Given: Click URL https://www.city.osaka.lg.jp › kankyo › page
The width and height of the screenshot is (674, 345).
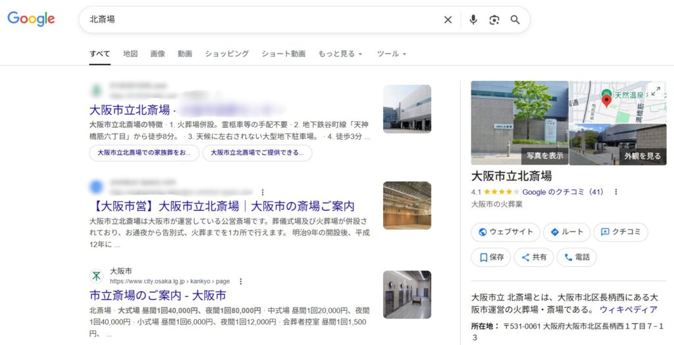Looking at the screenshot, I should pyautogui.click(x=170, y=281).
